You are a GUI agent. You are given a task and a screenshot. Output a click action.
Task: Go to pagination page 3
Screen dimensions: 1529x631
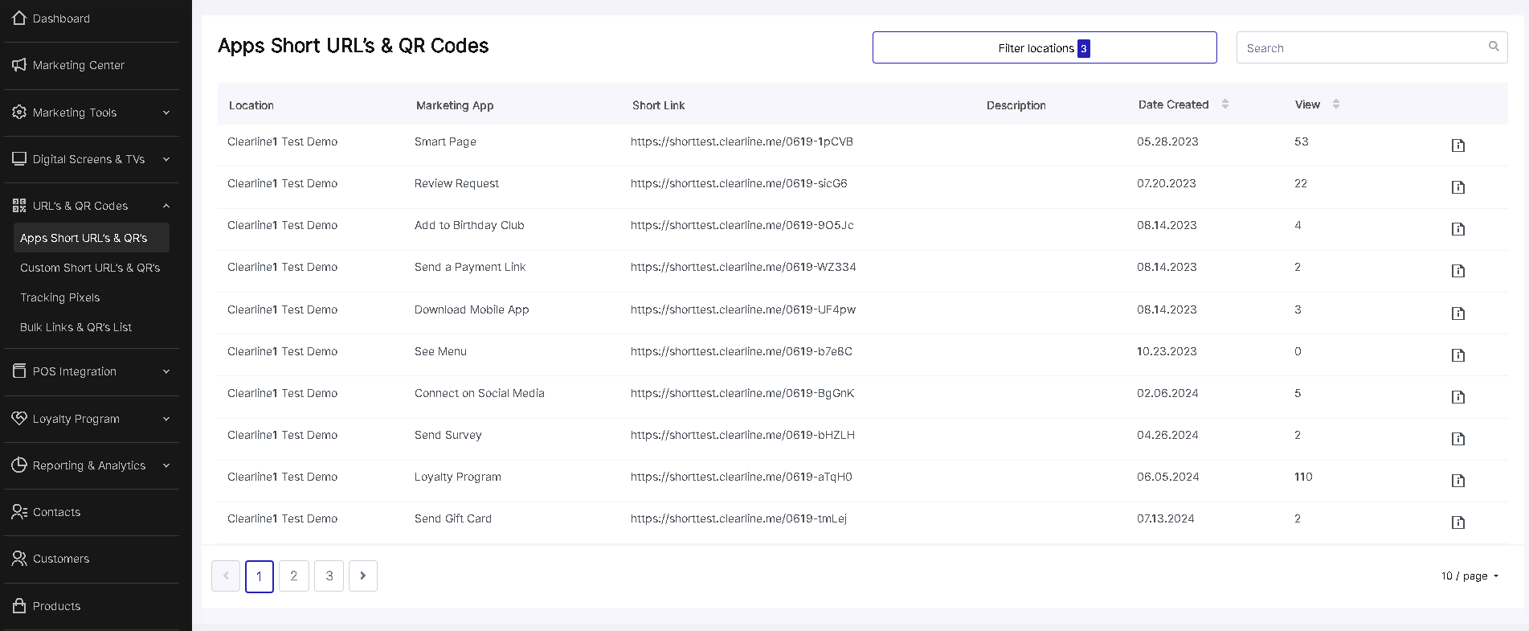point(329,576)
